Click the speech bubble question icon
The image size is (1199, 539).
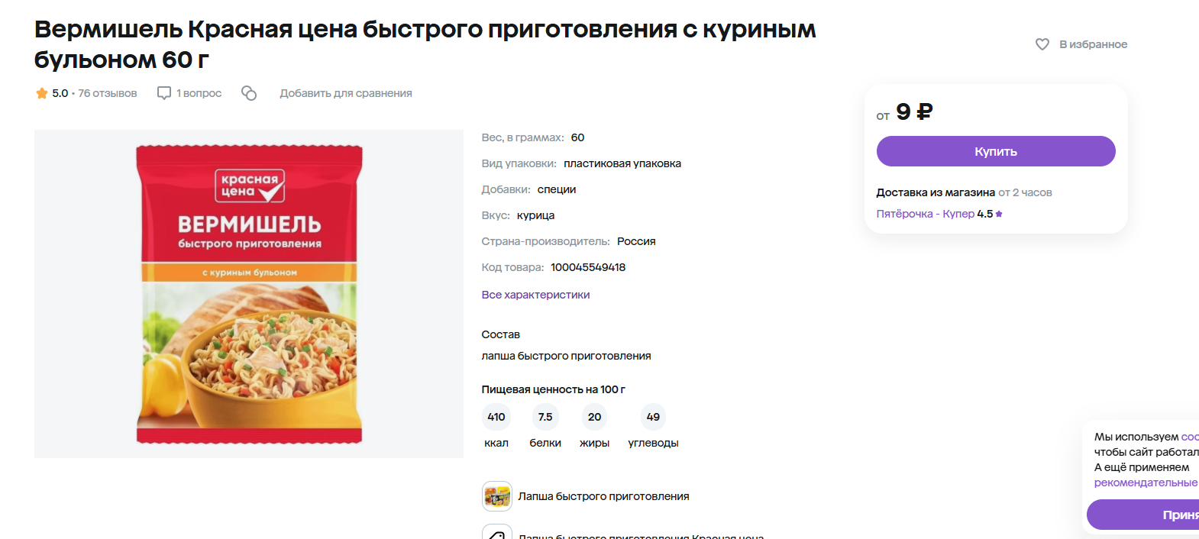(x=164, y=93)
